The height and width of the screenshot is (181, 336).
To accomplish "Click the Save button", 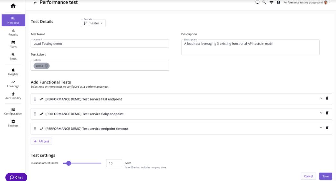I will point(325,176).
